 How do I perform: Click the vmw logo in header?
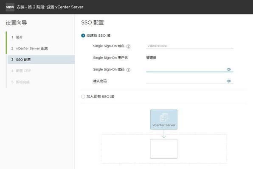(x=10, y=7)
